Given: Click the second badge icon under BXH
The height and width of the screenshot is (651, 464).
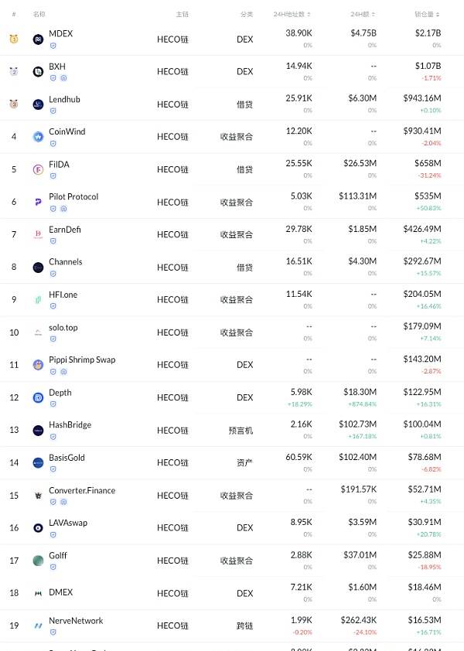Looking at the screenshot, I should (x=63, y=78).
